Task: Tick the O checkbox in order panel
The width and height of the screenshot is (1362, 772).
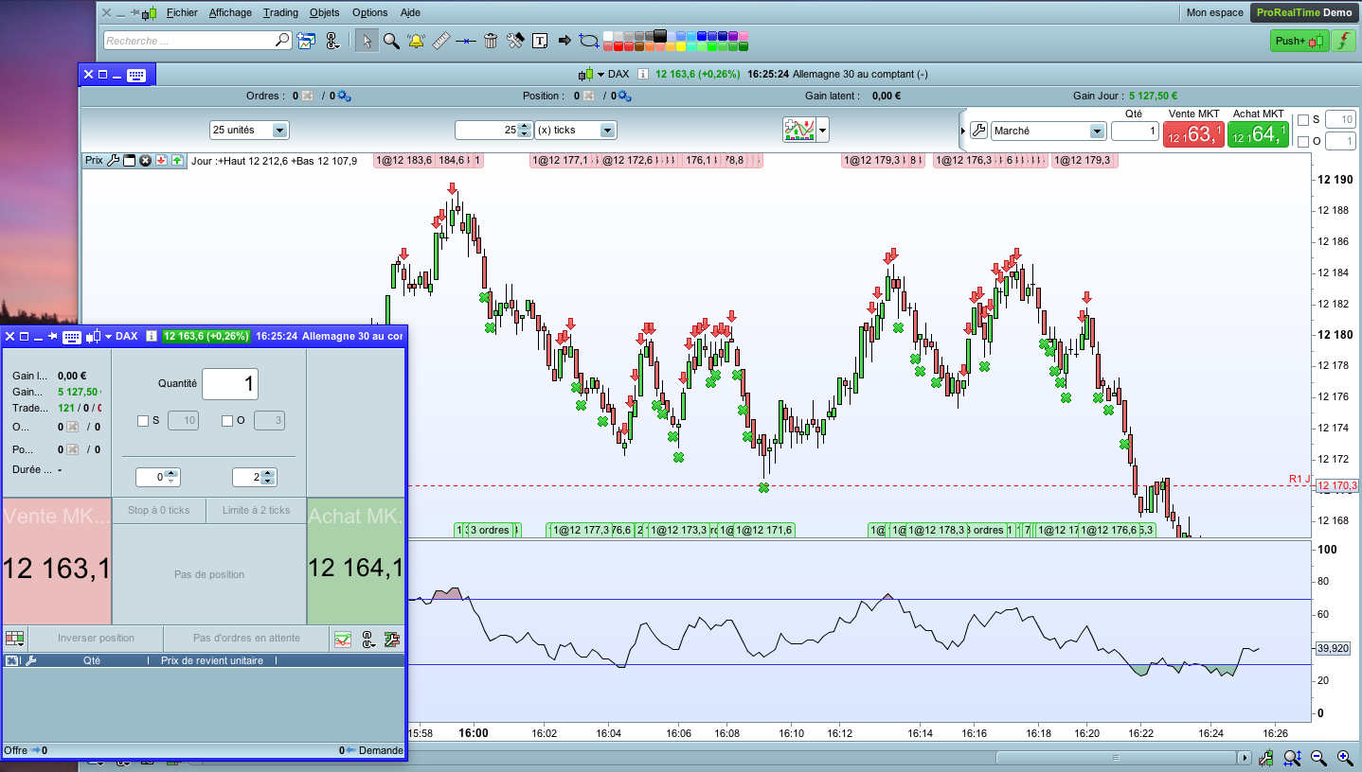Action: point(227,421)
